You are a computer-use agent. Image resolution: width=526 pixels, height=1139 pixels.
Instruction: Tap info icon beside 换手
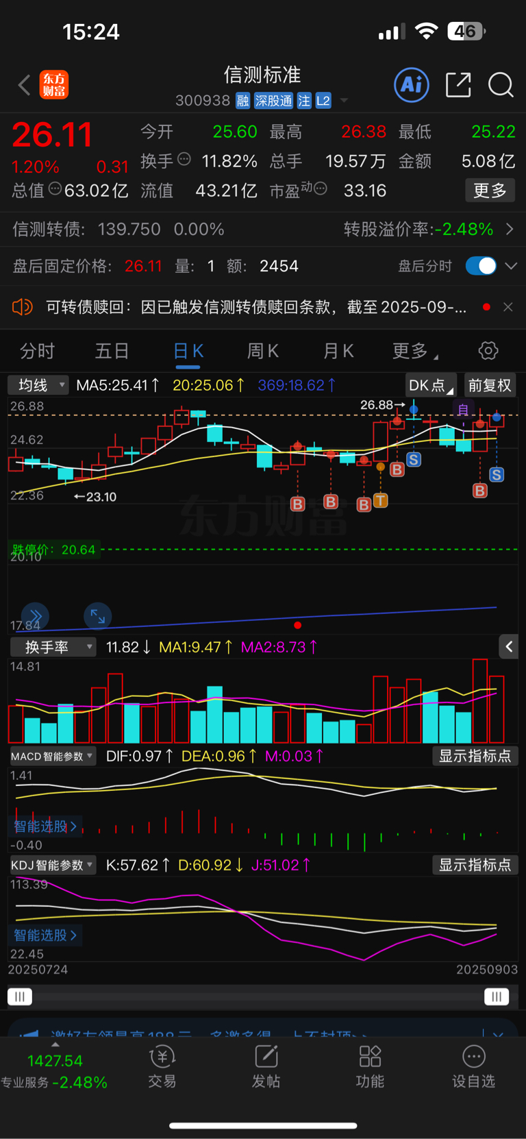point(184,160)
